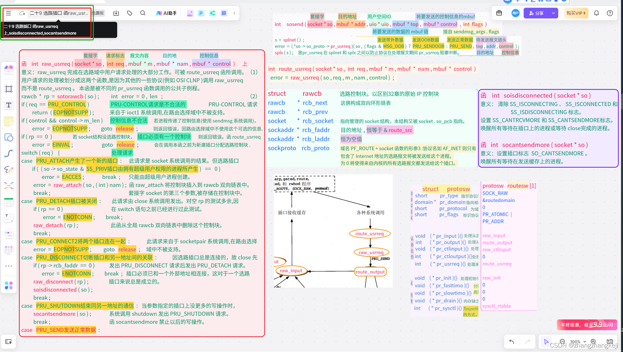
Task: Click the 分享 share button
Action: [x=536, y=13]
